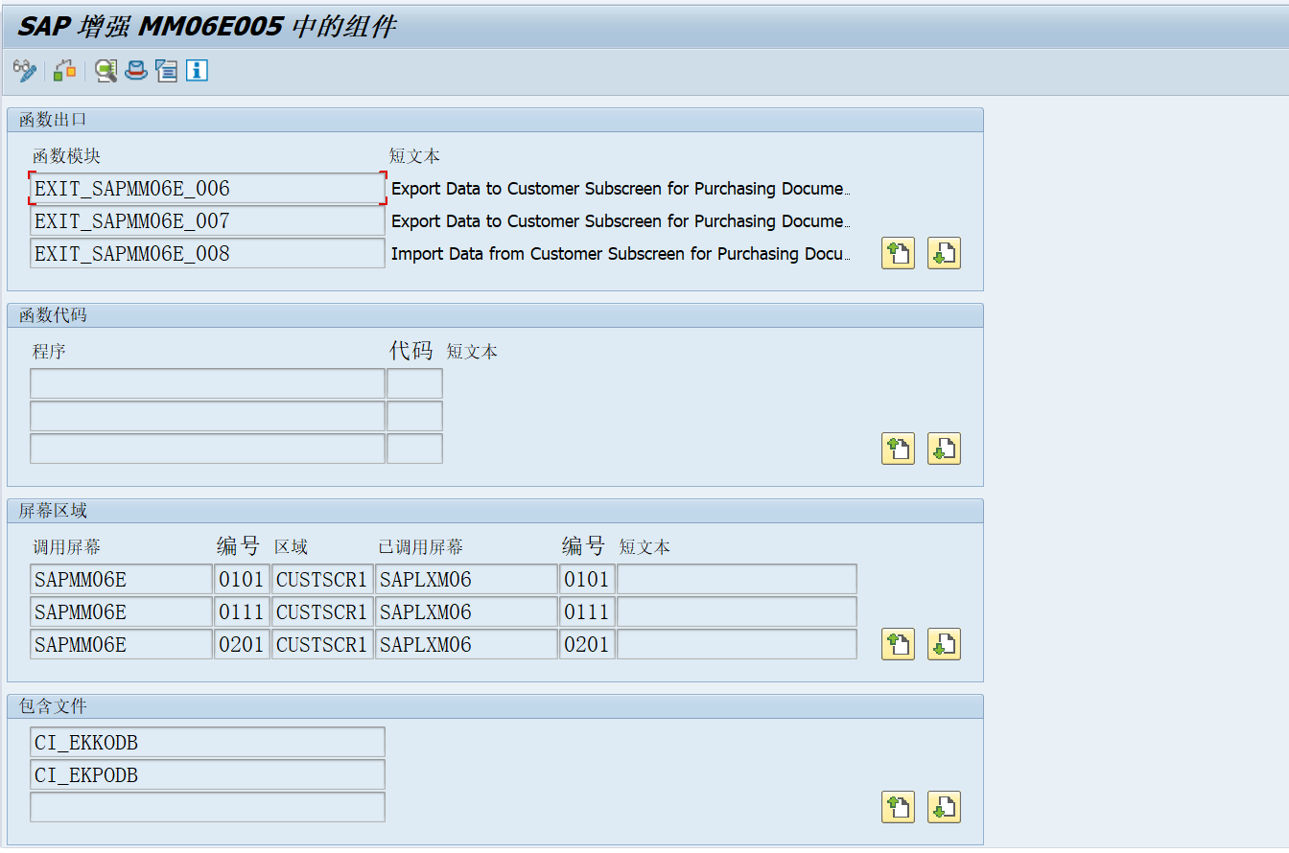Click the page-up icon beside 函数出口 section

pos(898,253)
